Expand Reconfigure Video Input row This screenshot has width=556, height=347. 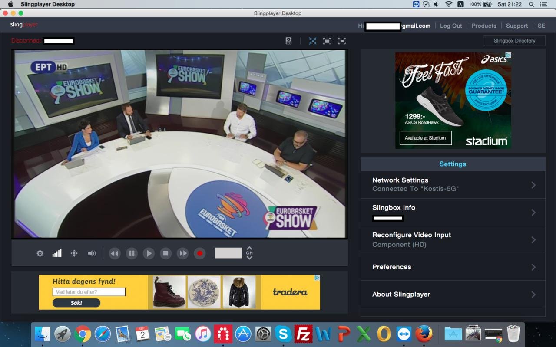453,239
